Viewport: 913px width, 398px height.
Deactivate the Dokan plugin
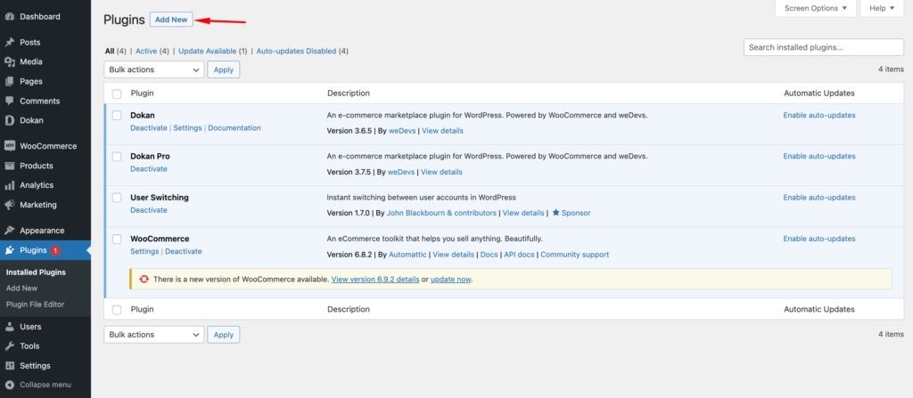pyautogui.click(x=149, y=128)
